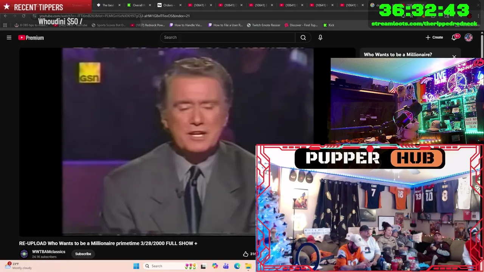Click the browser address bar URL
This screenshot has height=272, width=484.
[x=115, y=16]
